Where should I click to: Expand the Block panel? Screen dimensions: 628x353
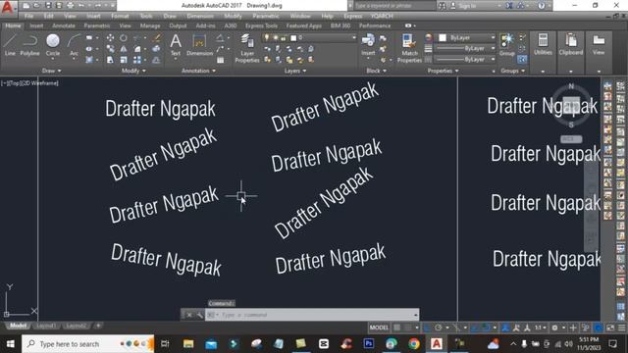click(x=376, y=71)
